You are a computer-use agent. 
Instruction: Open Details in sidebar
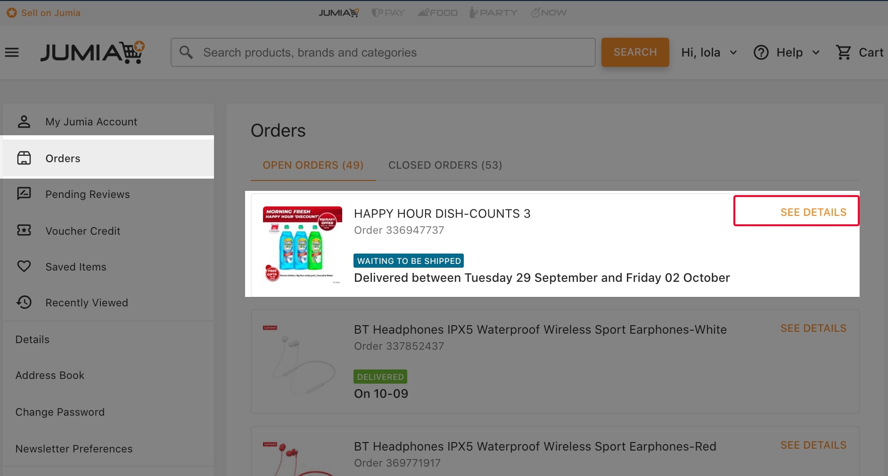click(108, 339)
